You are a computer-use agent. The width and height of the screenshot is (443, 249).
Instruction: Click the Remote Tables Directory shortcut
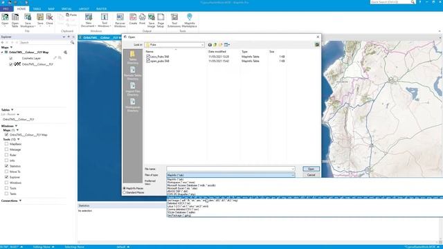coord(132,73)
